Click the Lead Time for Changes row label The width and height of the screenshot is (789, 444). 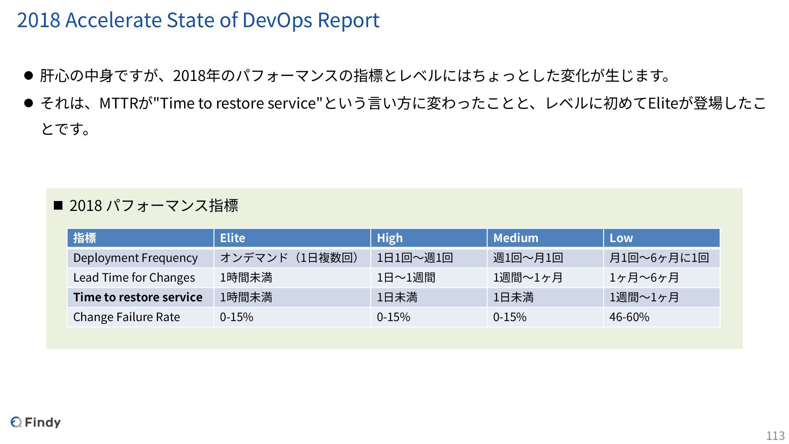[x=134, y=277]
